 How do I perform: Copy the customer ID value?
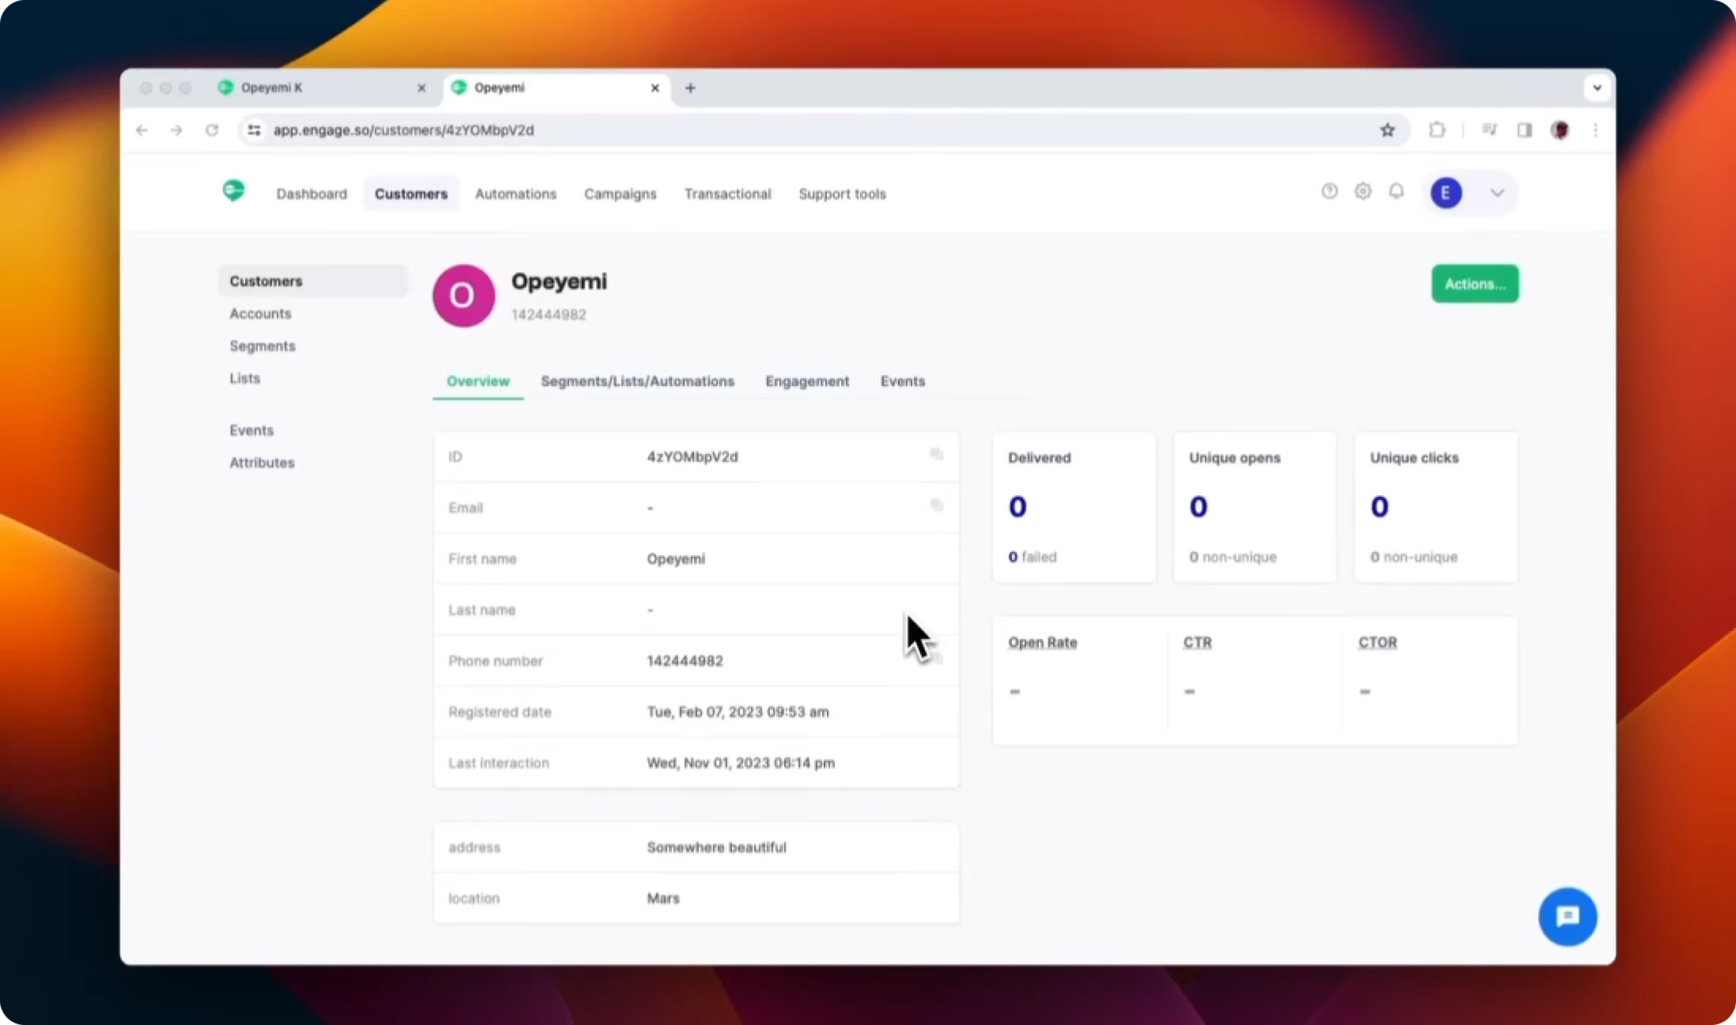click(936, 454)
